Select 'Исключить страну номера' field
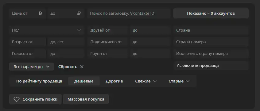 pyautogui.click(x=211, y=54)
